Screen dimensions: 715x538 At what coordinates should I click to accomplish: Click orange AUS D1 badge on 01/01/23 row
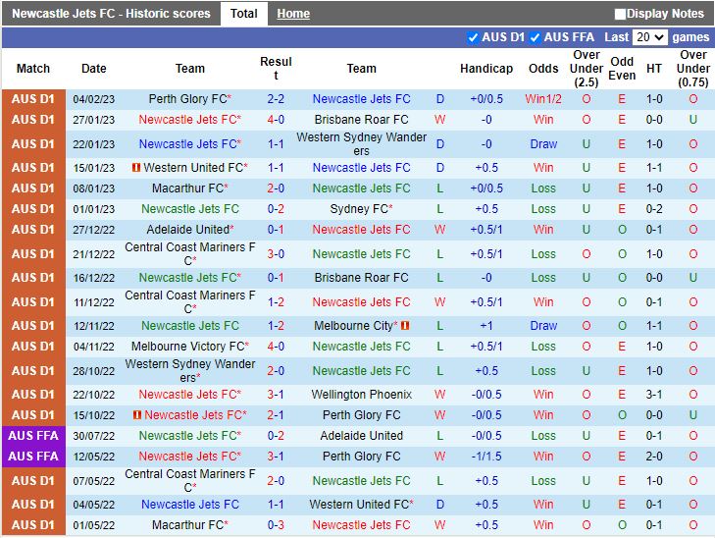pyautogui.click(x=33, y=209)
